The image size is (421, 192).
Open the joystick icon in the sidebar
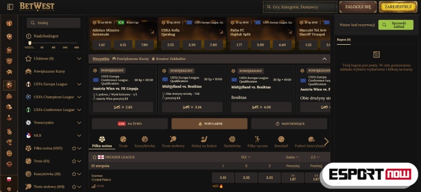pyautogui.click(x=9, y=118)
